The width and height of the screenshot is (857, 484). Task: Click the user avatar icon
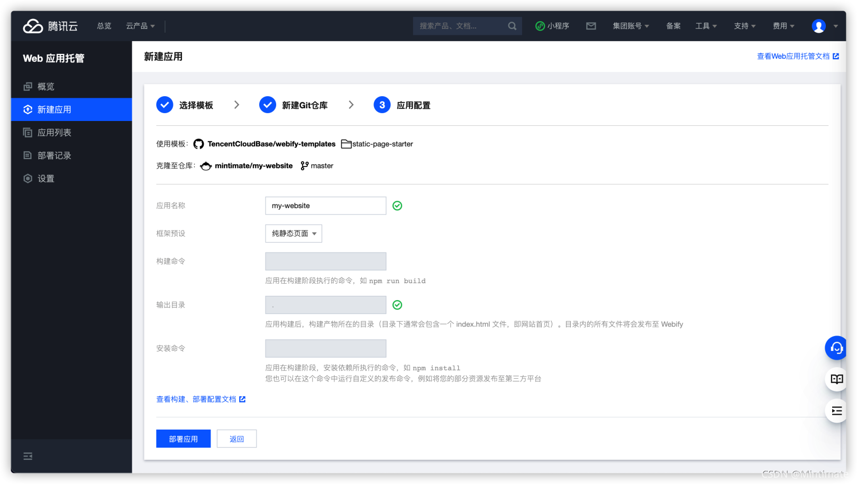coord(818,26)
